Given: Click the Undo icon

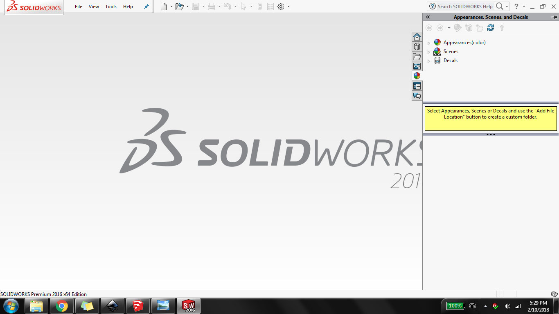Looking at the screenshot, I should coord(228,7).
